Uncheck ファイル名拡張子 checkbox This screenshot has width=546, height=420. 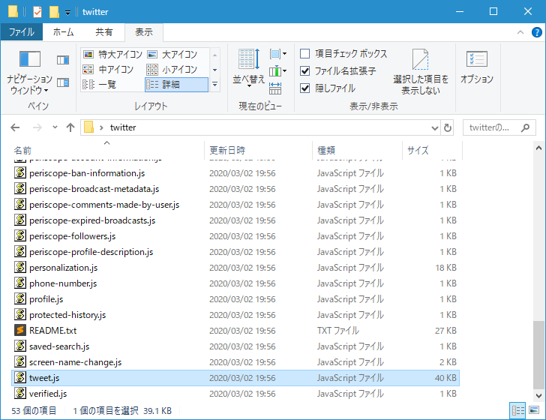click(x=305, y=71)
